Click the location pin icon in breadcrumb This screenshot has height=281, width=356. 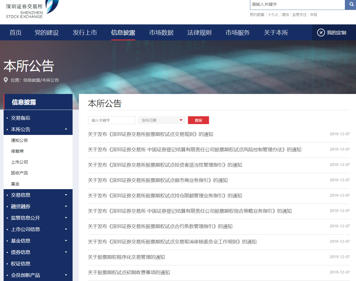coord(5,80)
